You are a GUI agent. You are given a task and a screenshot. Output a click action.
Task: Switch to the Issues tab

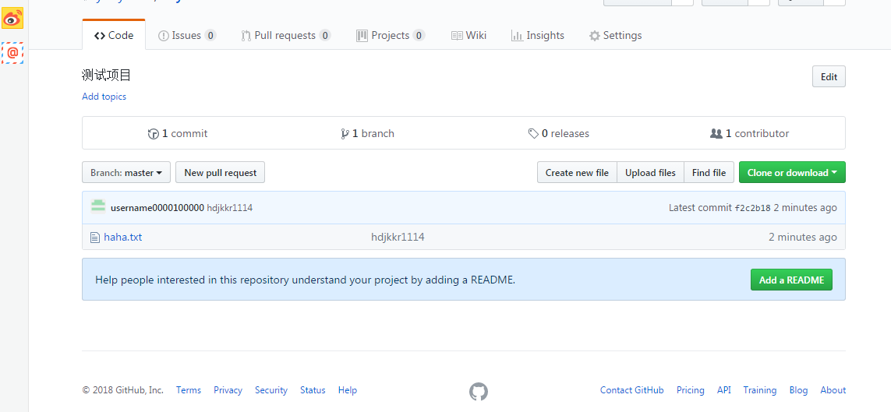(187, 35)
